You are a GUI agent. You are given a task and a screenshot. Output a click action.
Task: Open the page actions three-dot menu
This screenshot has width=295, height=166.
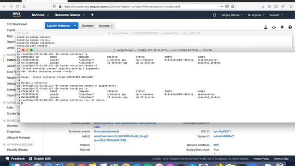(221, 6)
